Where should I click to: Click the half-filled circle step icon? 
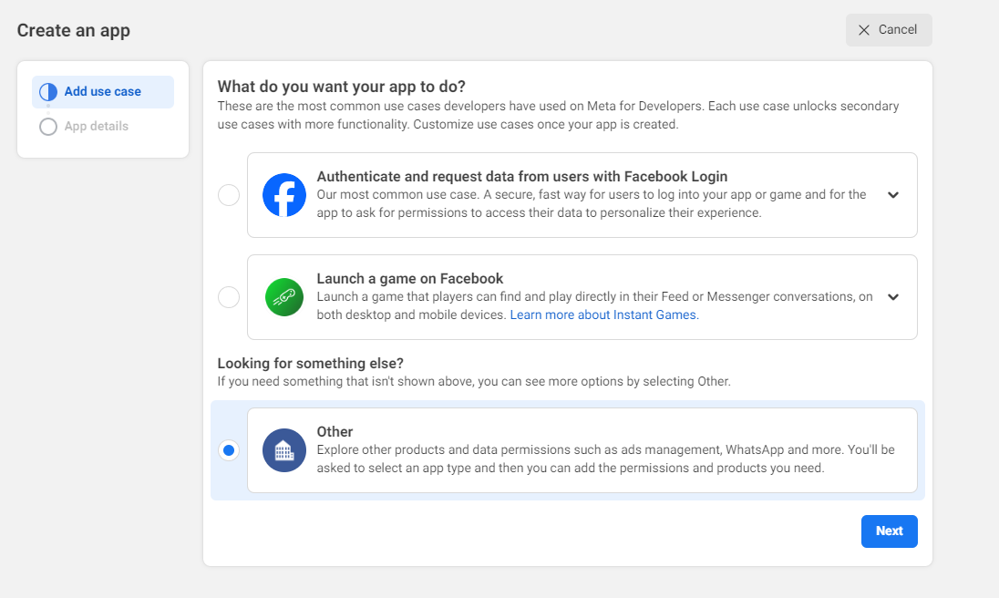[x=48, y=92]
